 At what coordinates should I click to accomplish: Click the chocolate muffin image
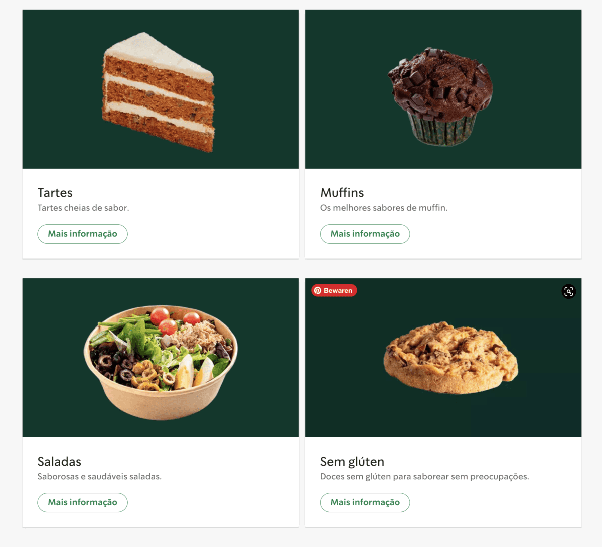point(440,96)
